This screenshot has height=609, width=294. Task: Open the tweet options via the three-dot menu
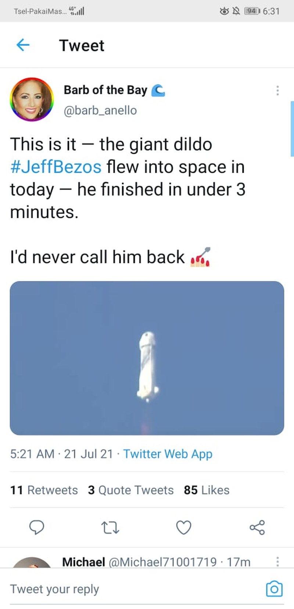(x=277, y=91)
